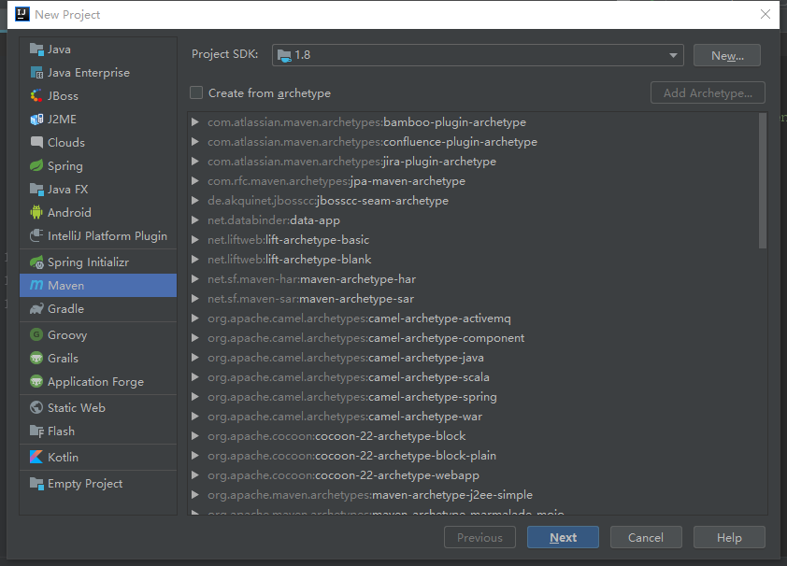Open the Project SDK dropdown arrow
The image size is (787, 566).
click(673, 55)
